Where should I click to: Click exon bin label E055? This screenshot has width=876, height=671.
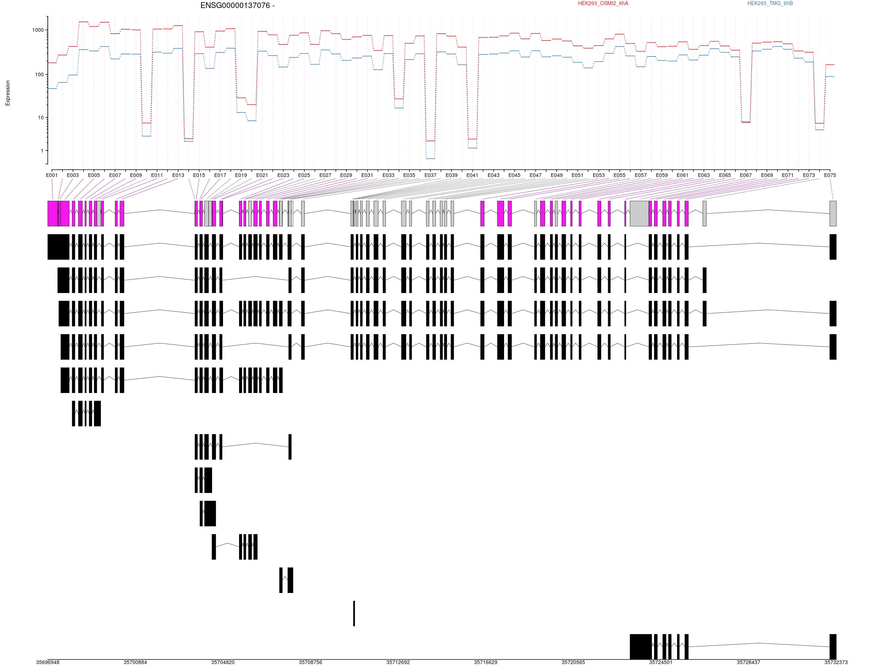pos(619,176)
